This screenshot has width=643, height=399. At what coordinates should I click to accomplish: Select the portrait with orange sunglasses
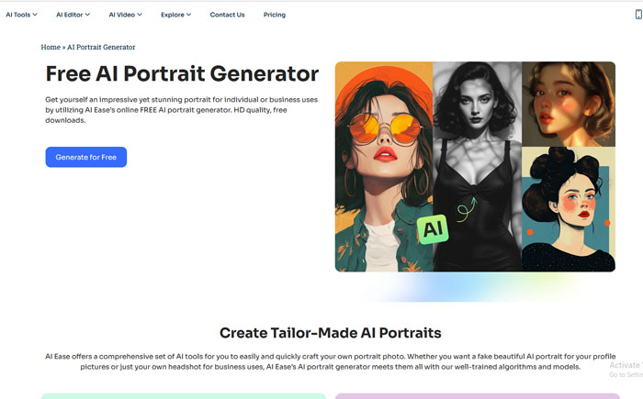click(x=384, y=166)
